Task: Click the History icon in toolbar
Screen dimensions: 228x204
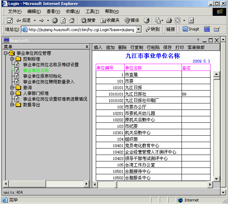Action: [147, 20]
